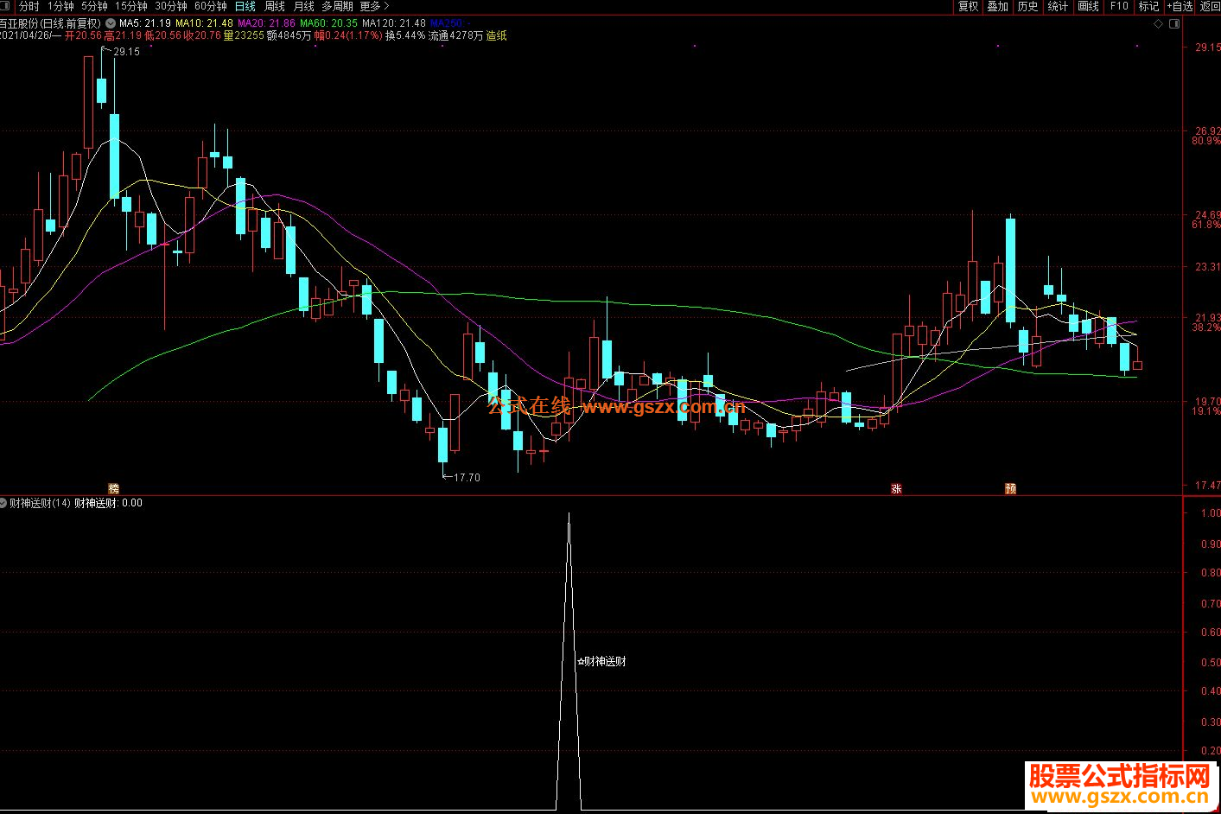Screen dimensions: 1221x814
Task: Add stock via +自选 button
Action: tap(1180, 6)
